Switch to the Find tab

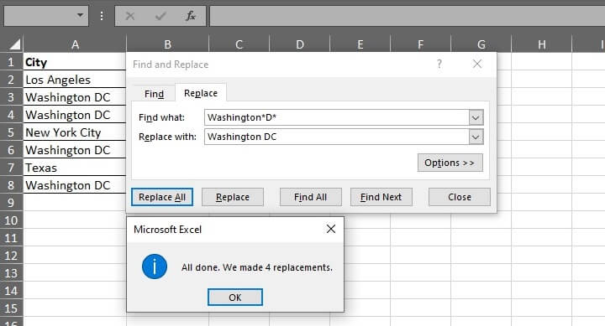[154, 94]
